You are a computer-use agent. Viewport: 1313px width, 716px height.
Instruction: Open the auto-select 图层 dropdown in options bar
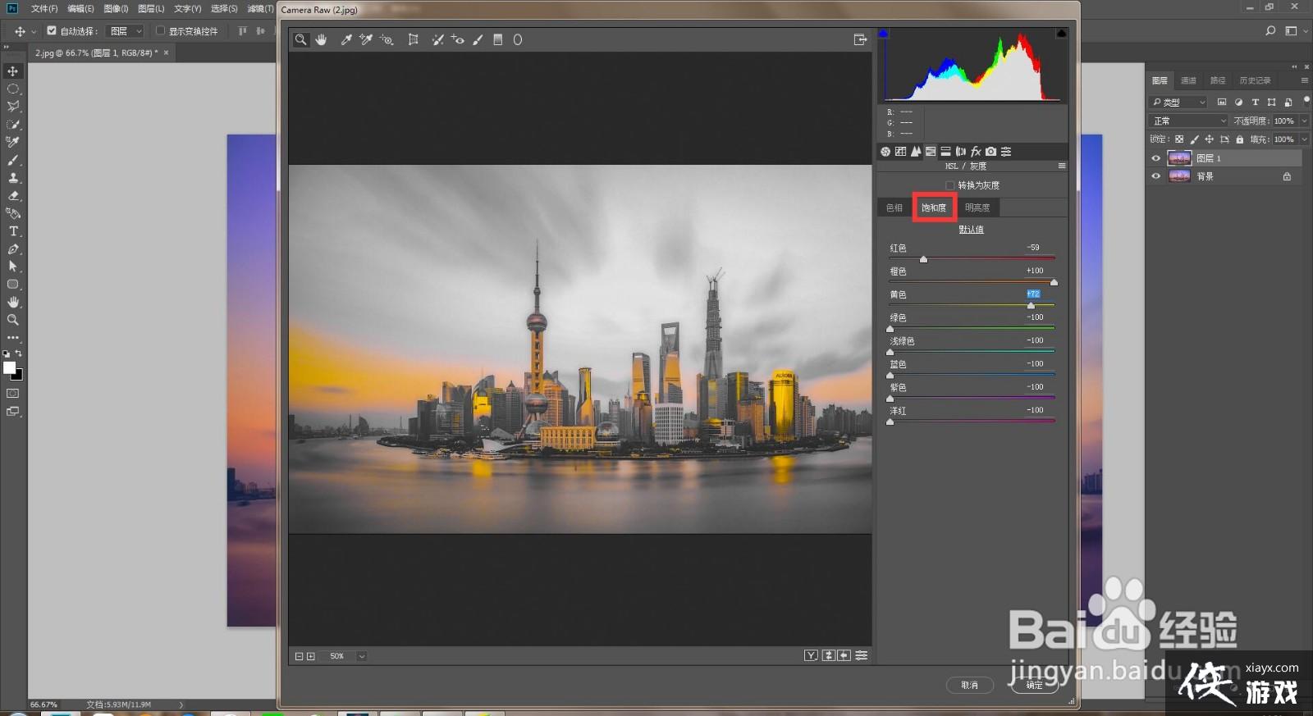[x=126, y=31]
